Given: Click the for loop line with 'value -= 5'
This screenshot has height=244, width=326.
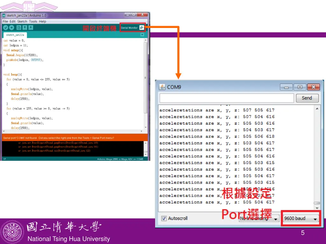Looking at the screenshot, I should click(x=38, y=109).
